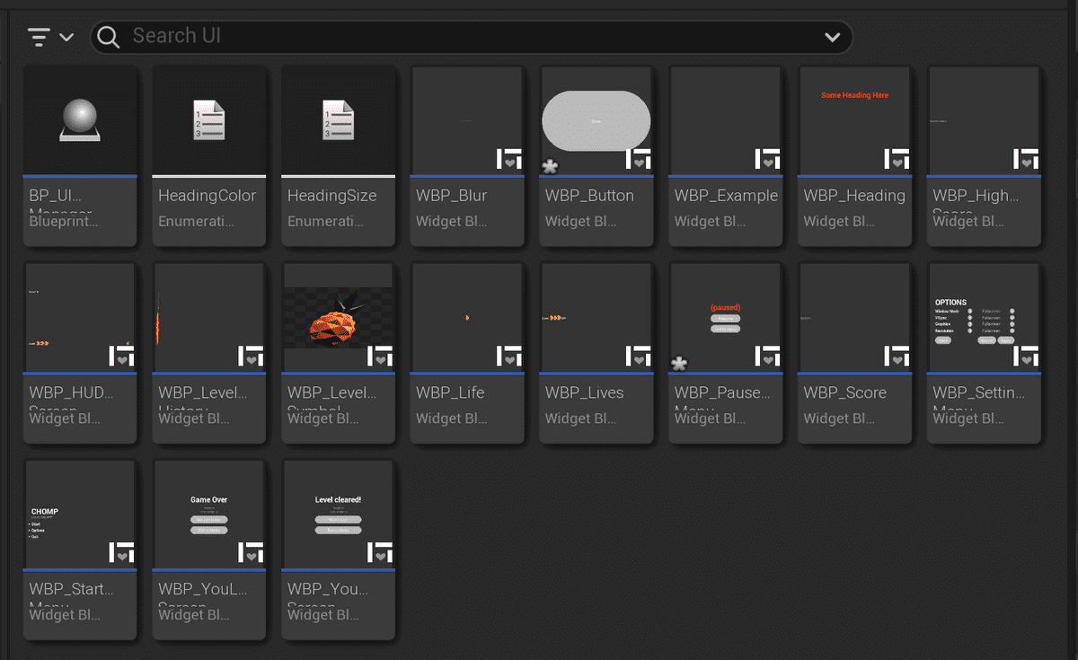Image resolution: width=1078 pixels, height=660 pixels.
Task: Click the WBP_Example asset name label
Action: pos(726,196)
